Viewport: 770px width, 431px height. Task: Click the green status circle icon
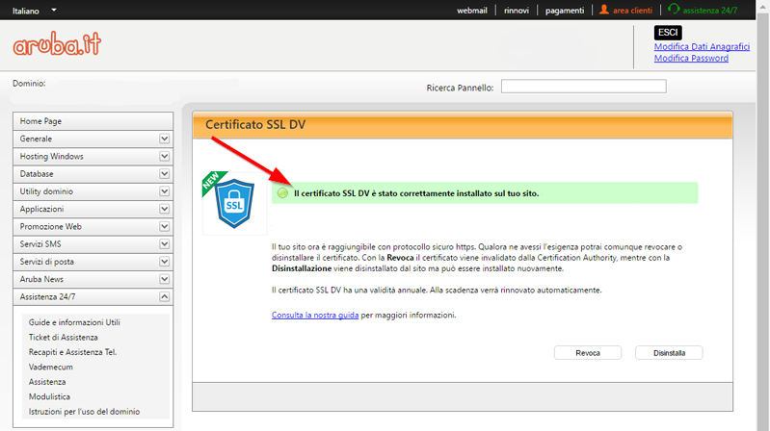pos(282,193)
